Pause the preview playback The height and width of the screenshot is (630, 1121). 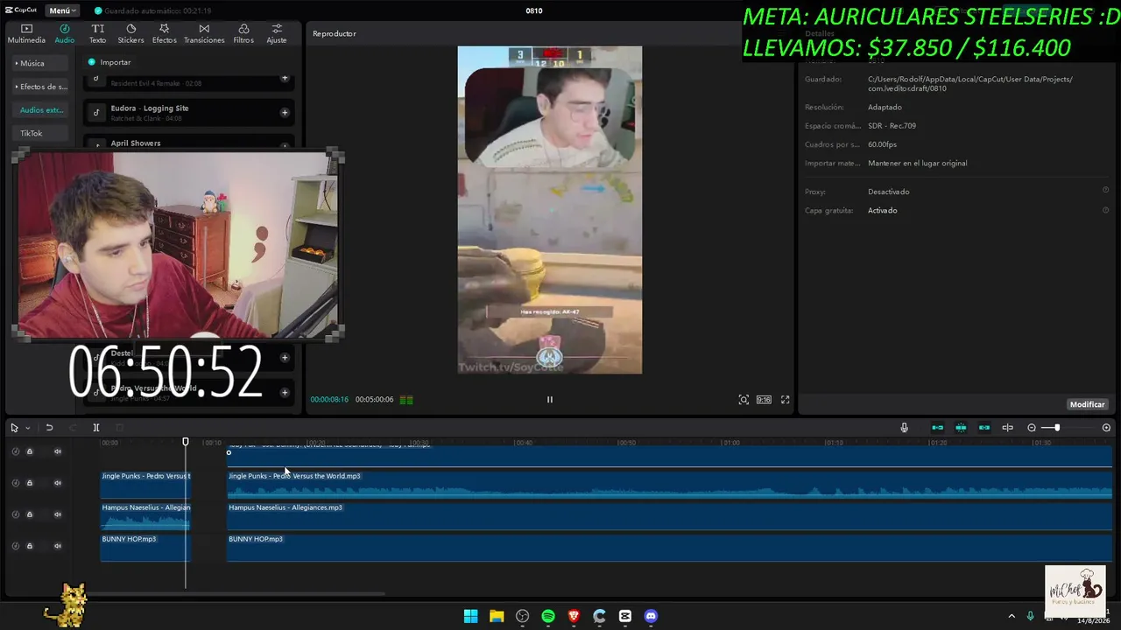click(x=550, y=399)
